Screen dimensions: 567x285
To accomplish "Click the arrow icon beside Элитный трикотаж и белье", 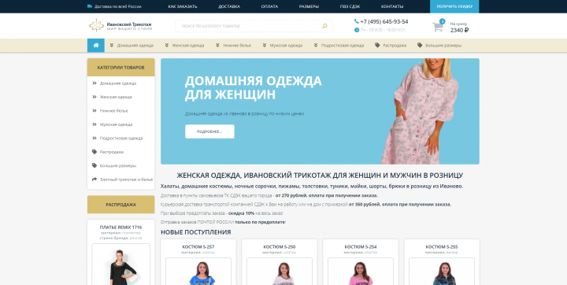I will pos(94,180).
